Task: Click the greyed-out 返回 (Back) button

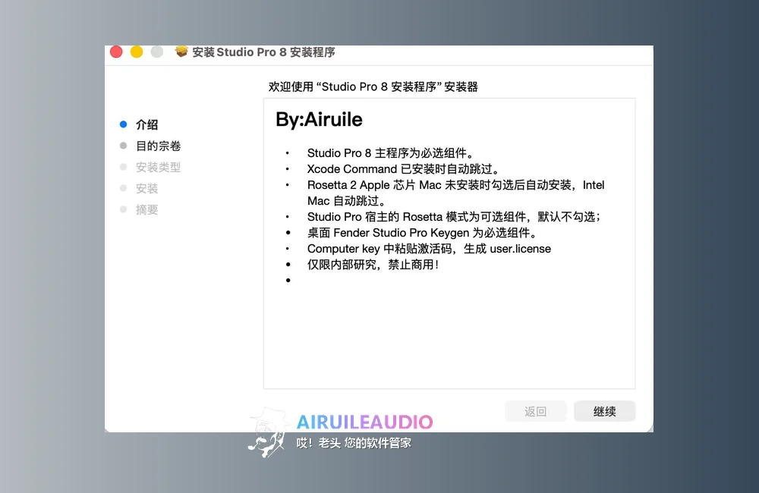Action: pos(535,411)
